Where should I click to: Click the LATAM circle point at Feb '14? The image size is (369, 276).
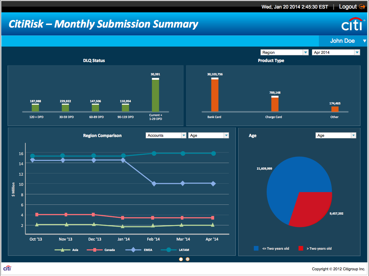click(154, 154)
